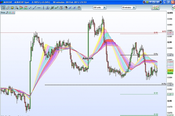Click the green eye icon in title bar
The width and height of the screenshot is (175, 116).
147,2
